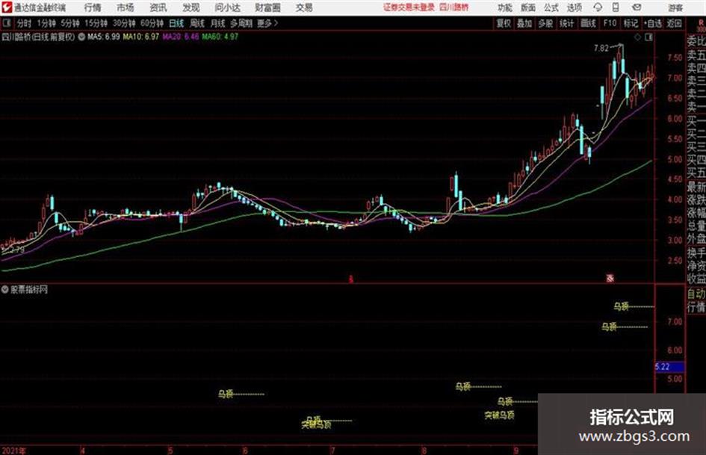Open the 公式 menu
Image resolution: width=706 pixels, height=455 pixels.
click(x=551, y=7)
